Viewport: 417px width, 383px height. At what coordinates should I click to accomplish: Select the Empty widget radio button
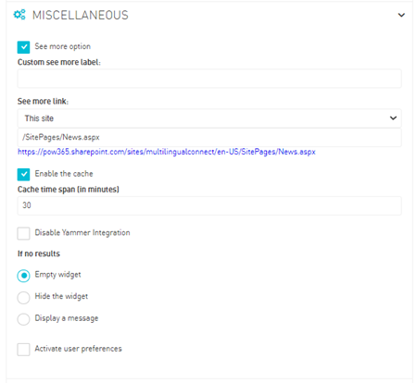coord(23,276)
